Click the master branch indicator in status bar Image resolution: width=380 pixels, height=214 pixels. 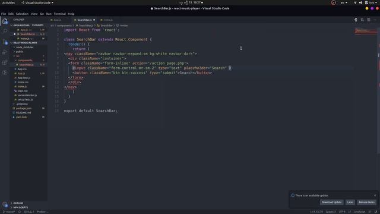coord(9,212)
